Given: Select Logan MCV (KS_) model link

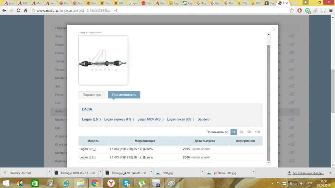Looking at the screenshot, I should (150, 119).
